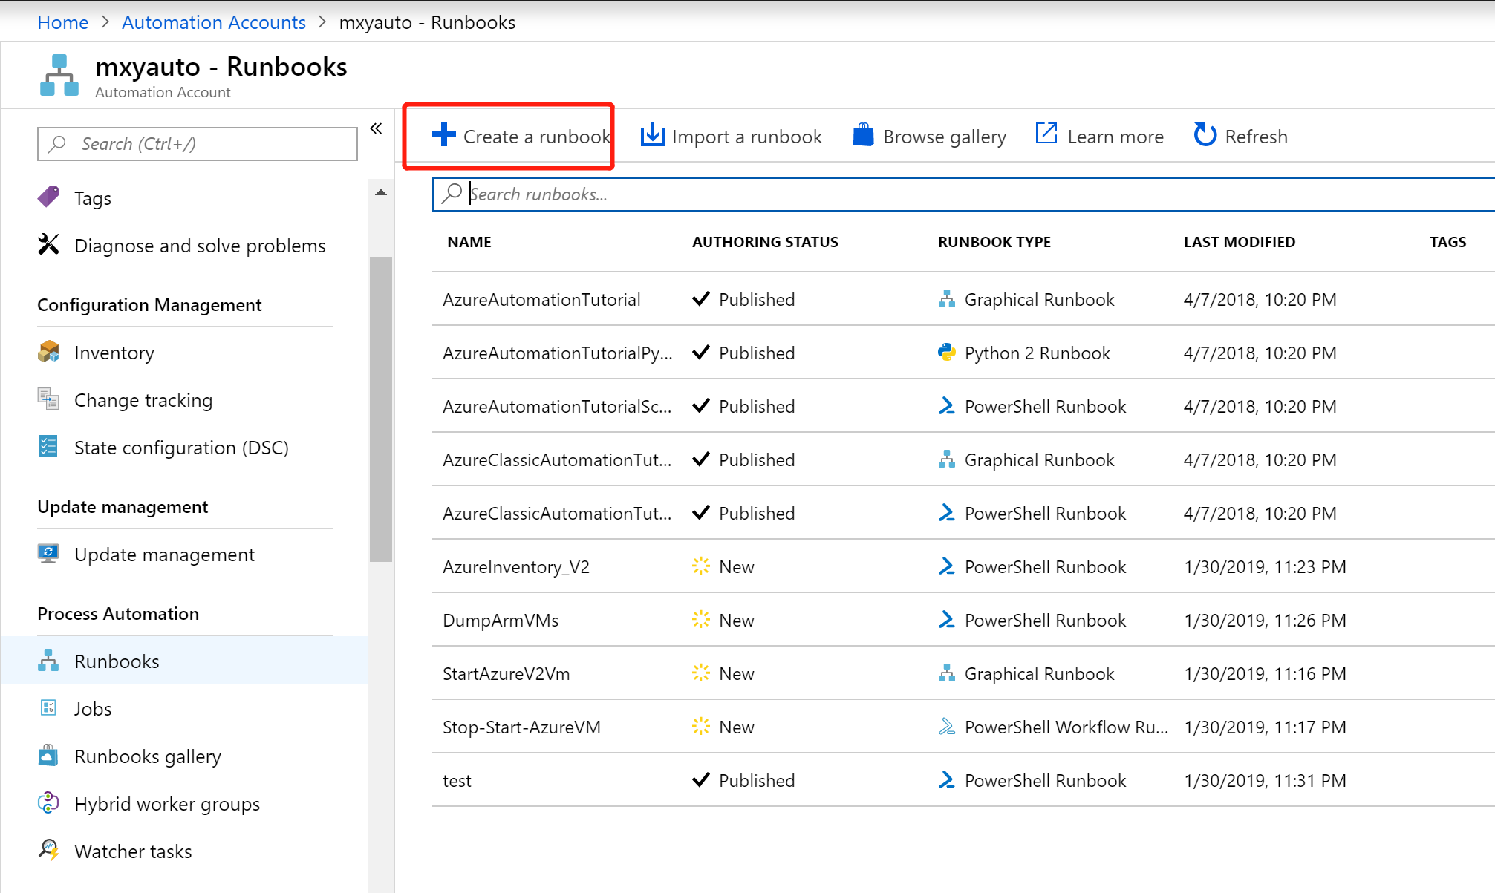Click the Browse gallery button label
The image size is (1495, 893).
pyautogui.click(x=945, y=137)
